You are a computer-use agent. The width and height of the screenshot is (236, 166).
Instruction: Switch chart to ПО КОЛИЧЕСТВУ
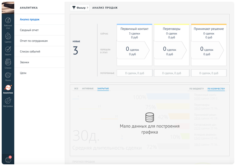point(216,88)
